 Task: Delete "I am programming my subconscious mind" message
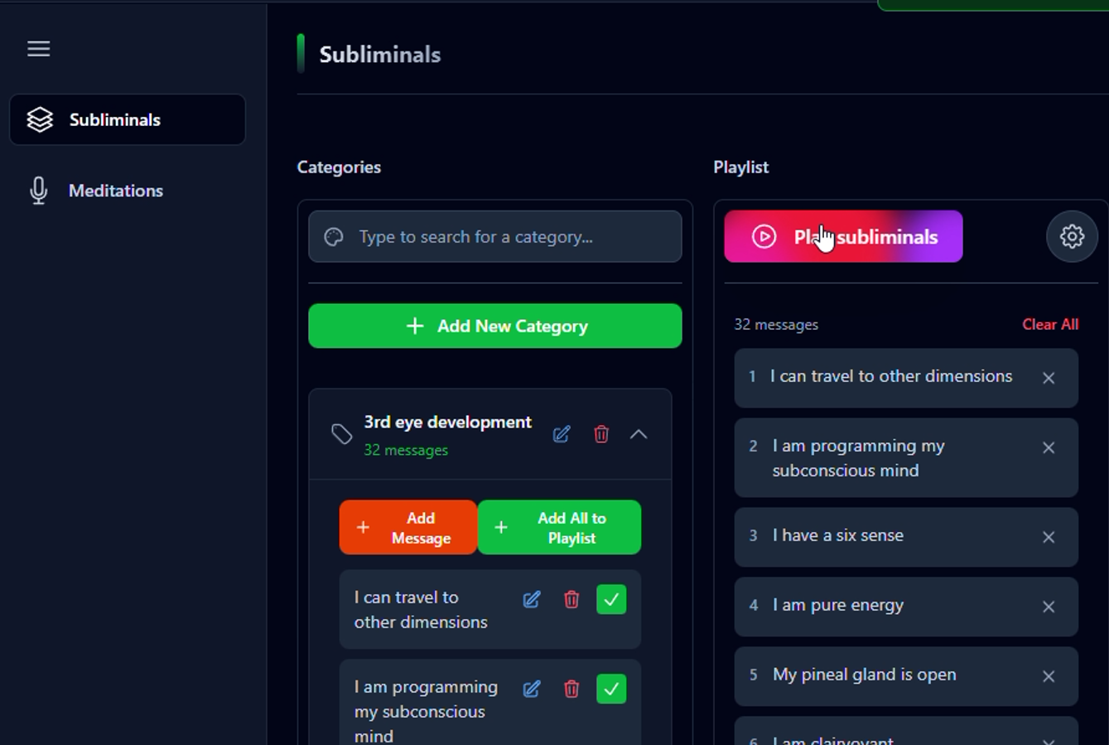click(571, 689)
